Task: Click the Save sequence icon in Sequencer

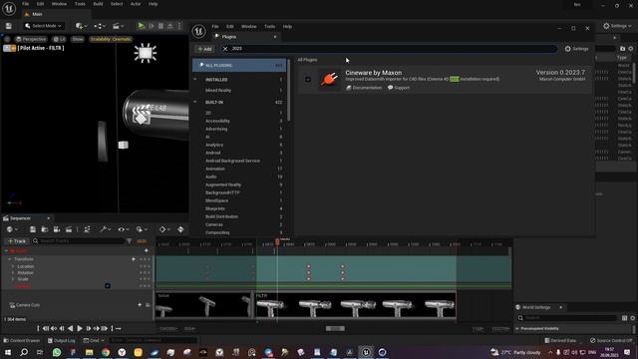Action: click(33, 229)
